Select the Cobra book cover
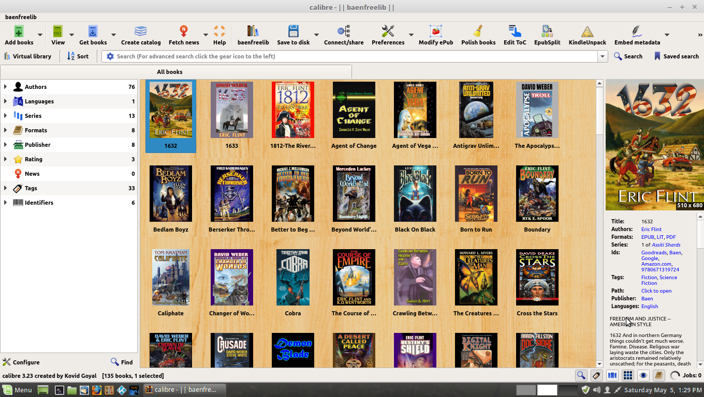704x397 pixels. coord(293,277)
